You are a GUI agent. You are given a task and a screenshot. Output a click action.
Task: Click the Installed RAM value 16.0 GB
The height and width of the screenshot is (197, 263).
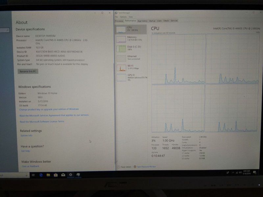(x=39, y=47)
